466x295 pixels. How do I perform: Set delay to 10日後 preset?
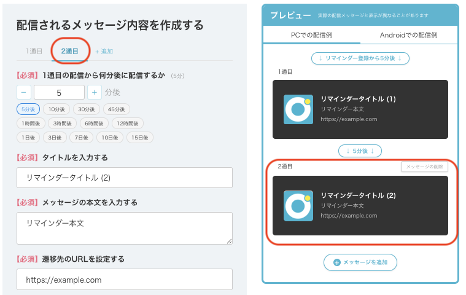pos(110,138)
